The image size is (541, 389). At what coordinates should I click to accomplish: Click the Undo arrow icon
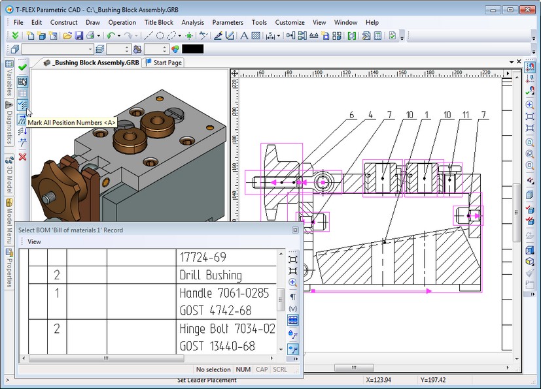coord(111,36)
